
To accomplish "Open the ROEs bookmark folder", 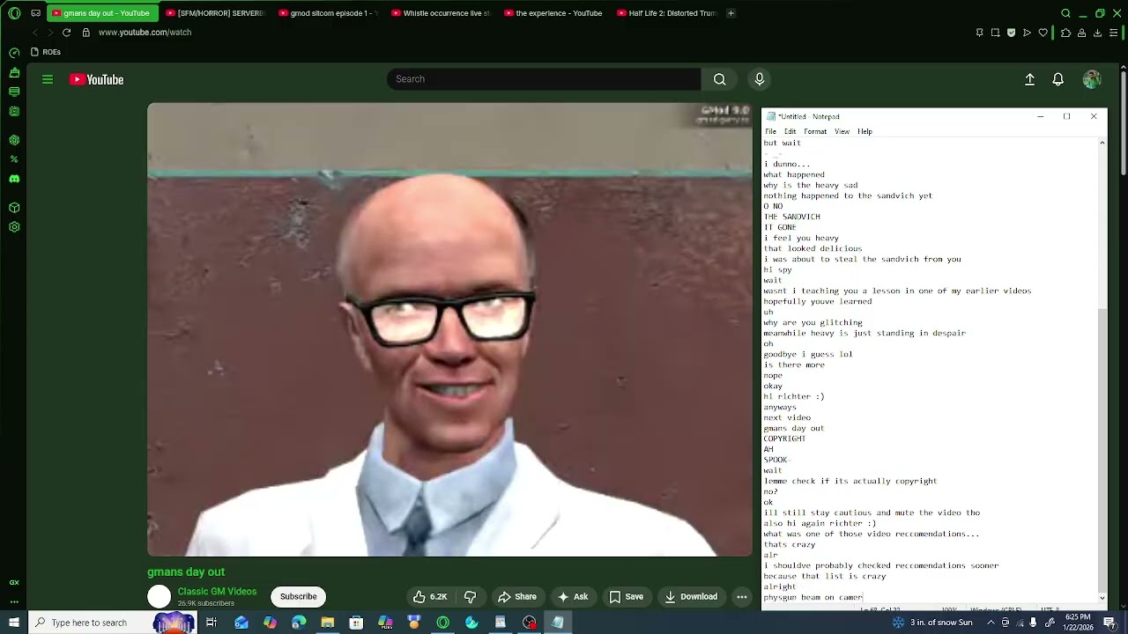I will [46, 52].
